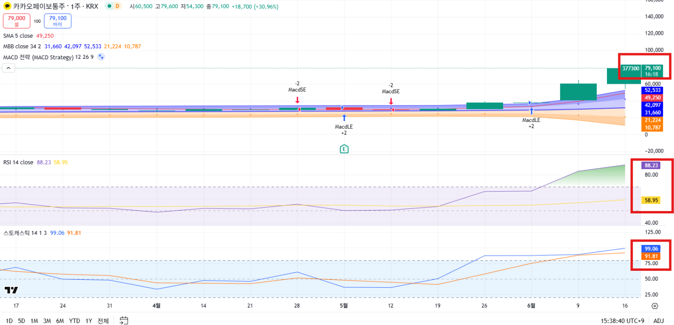This screenshot has height=325, width=674.
Task: Click the green E earnings marker
Action: click(344, 149)
